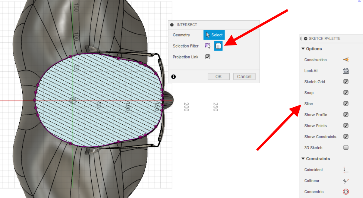This screenshot has width=363, height=198.
Task: Collapse the Options section
Action: coord(303,49)
